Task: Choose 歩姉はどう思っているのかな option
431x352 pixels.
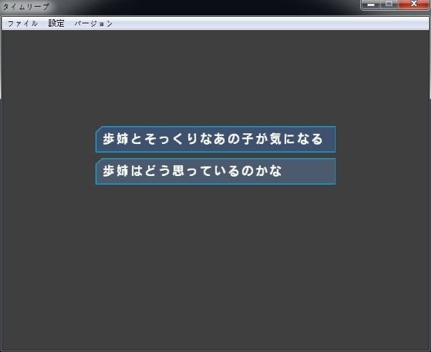Action: click(x=215, y=171)
